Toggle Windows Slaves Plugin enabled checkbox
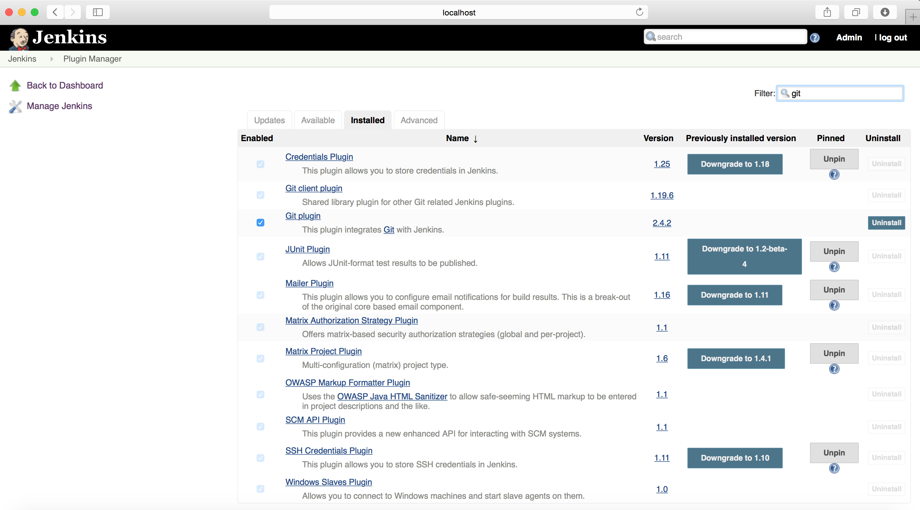Image resolution: width=920 pixels, height=510 pixels. click(260, 489)
